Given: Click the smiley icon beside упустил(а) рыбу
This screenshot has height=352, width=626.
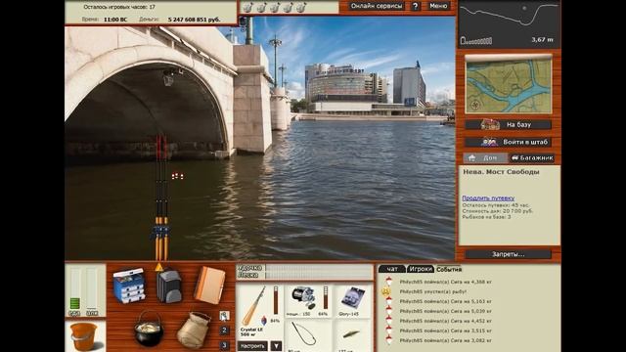Looking at the screenshot, I should click(x=386, y=291).
